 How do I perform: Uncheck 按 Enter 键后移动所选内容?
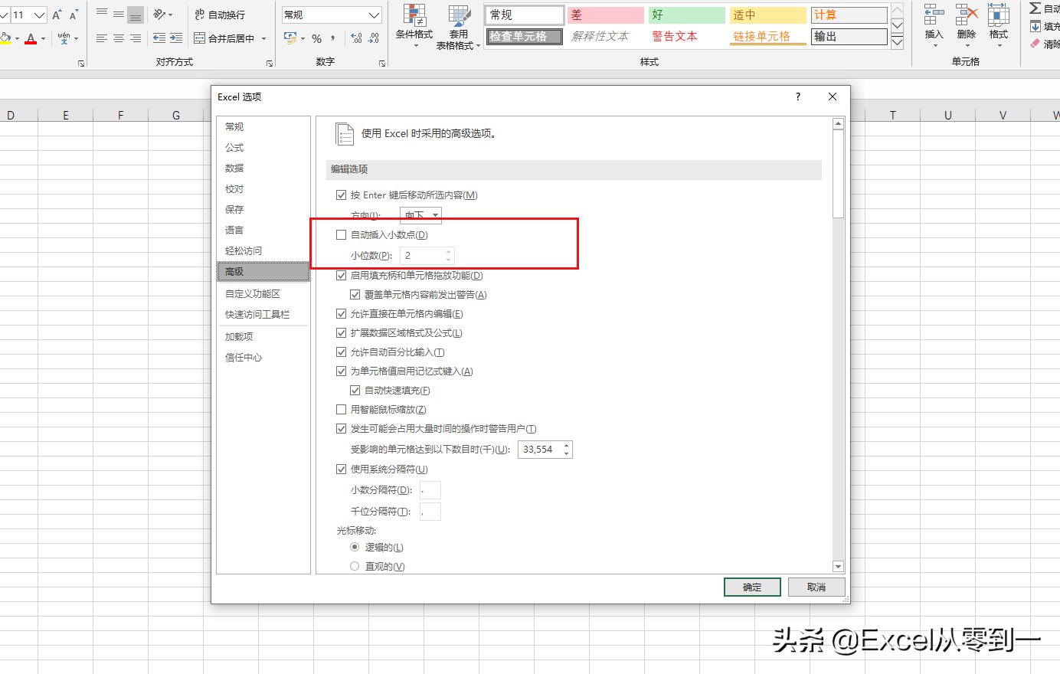pyautogui.click(x=342, y=195)
